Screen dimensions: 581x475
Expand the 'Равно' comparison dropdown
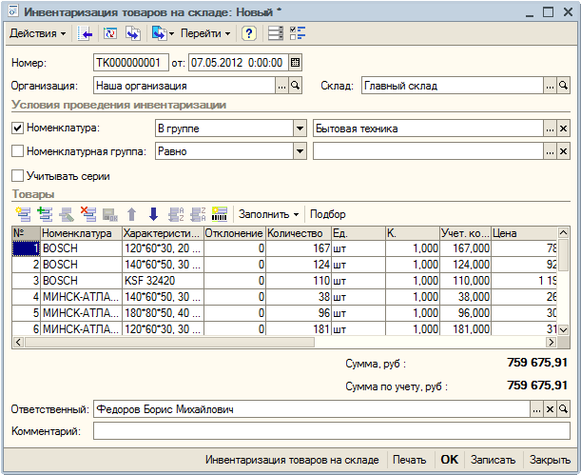pos(300,151)
